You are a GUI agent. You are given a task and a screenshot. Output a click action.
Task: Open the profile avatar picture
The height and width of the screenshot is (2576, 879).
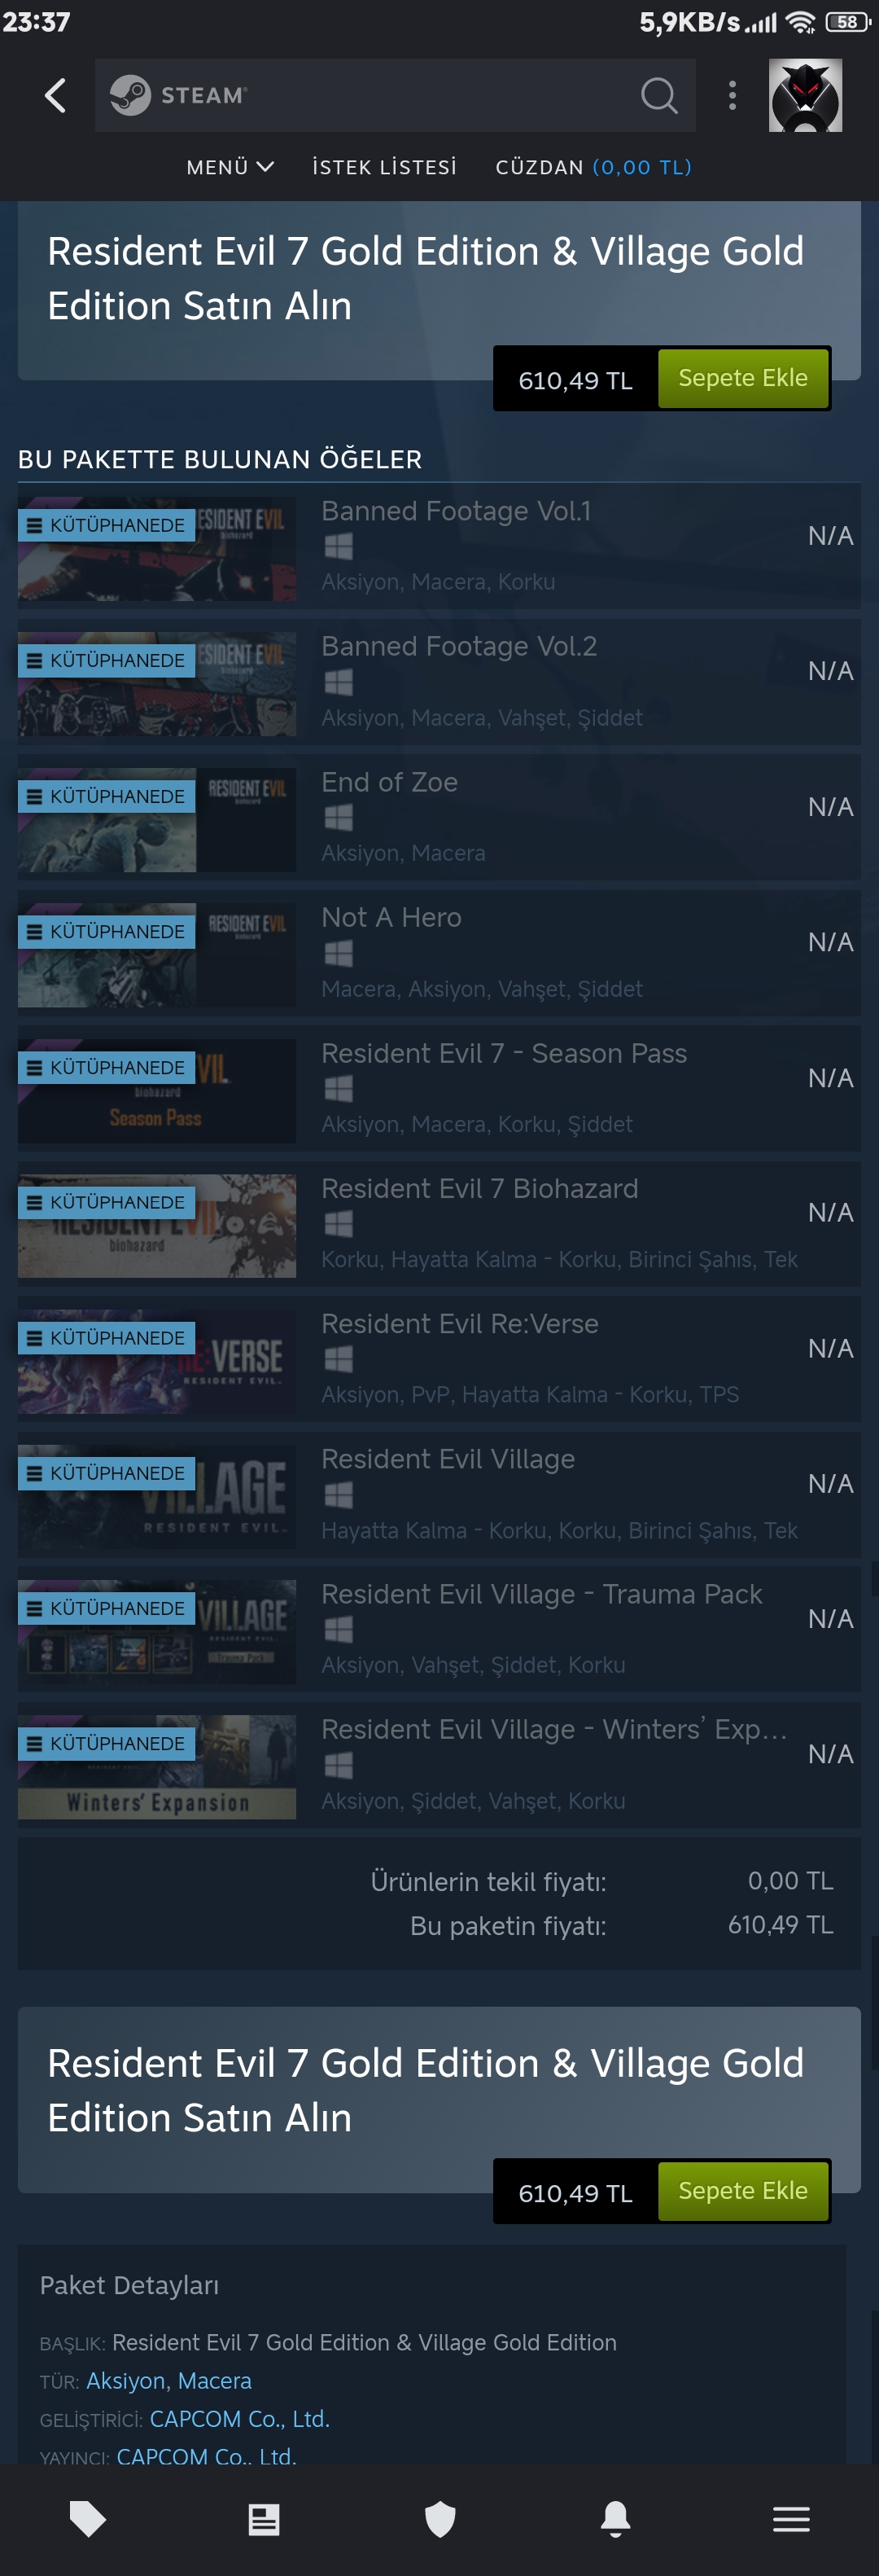click(805, 95)
